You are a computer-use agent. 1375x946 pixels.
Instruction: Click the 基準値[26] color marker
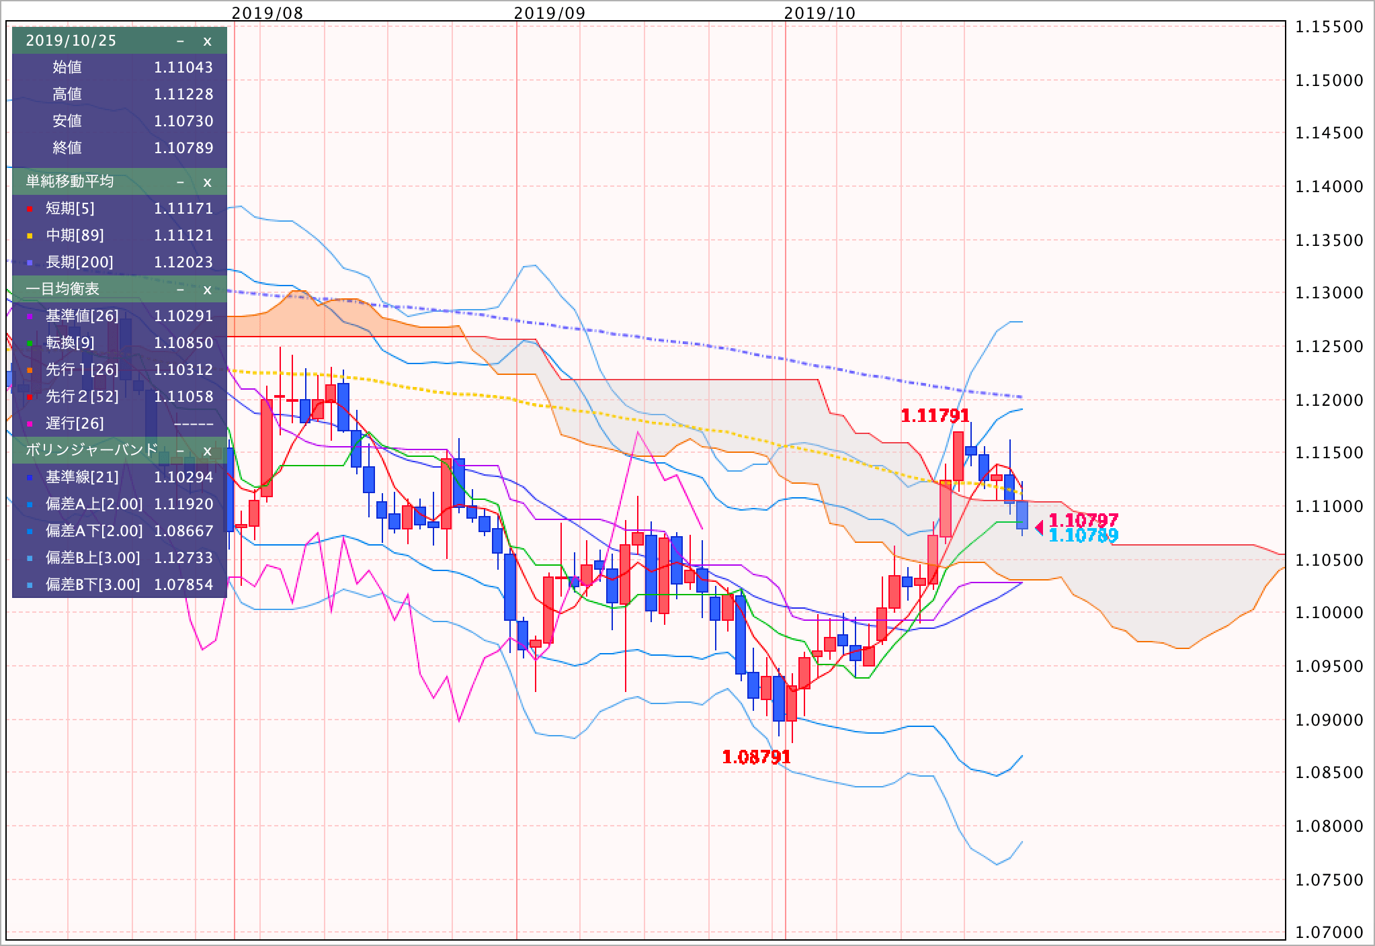[x=30, y=317]
